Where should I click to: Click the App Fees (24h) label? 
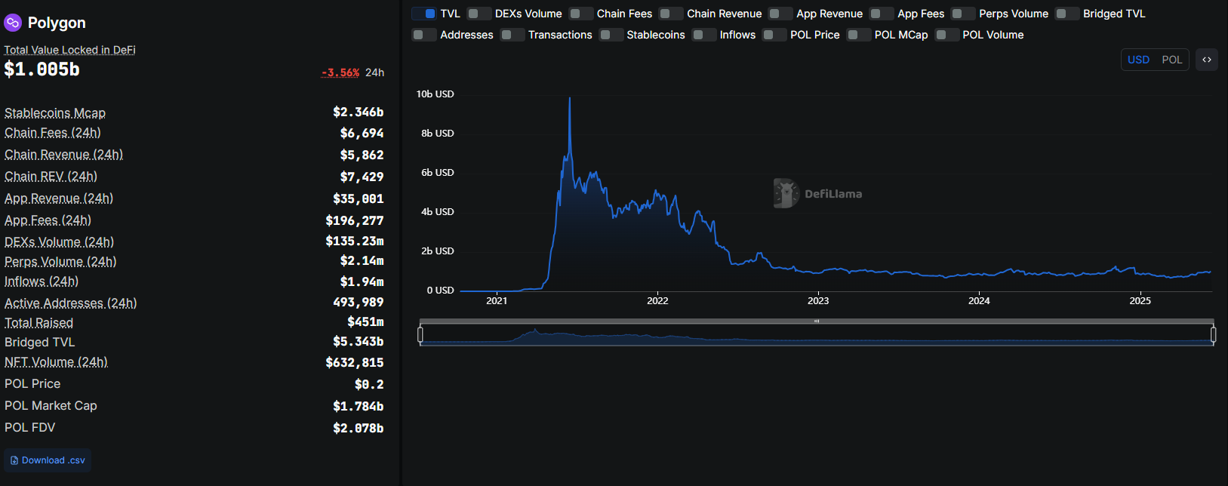[x=48, y=220]
